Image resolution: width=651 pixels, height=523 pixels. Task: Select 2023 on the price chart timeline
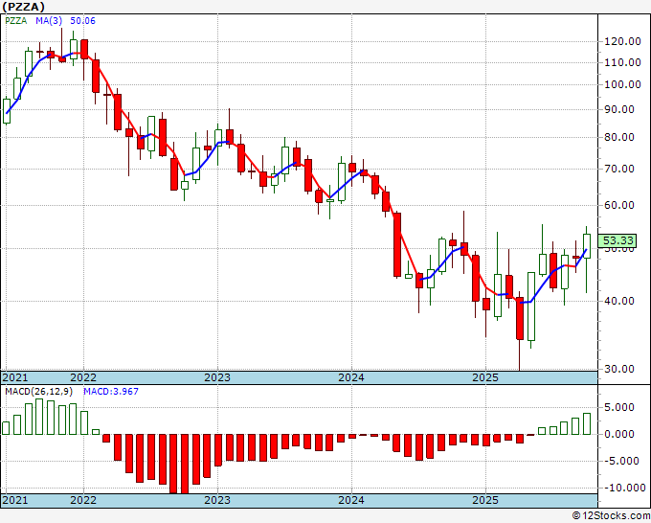[x=217, y=377]
